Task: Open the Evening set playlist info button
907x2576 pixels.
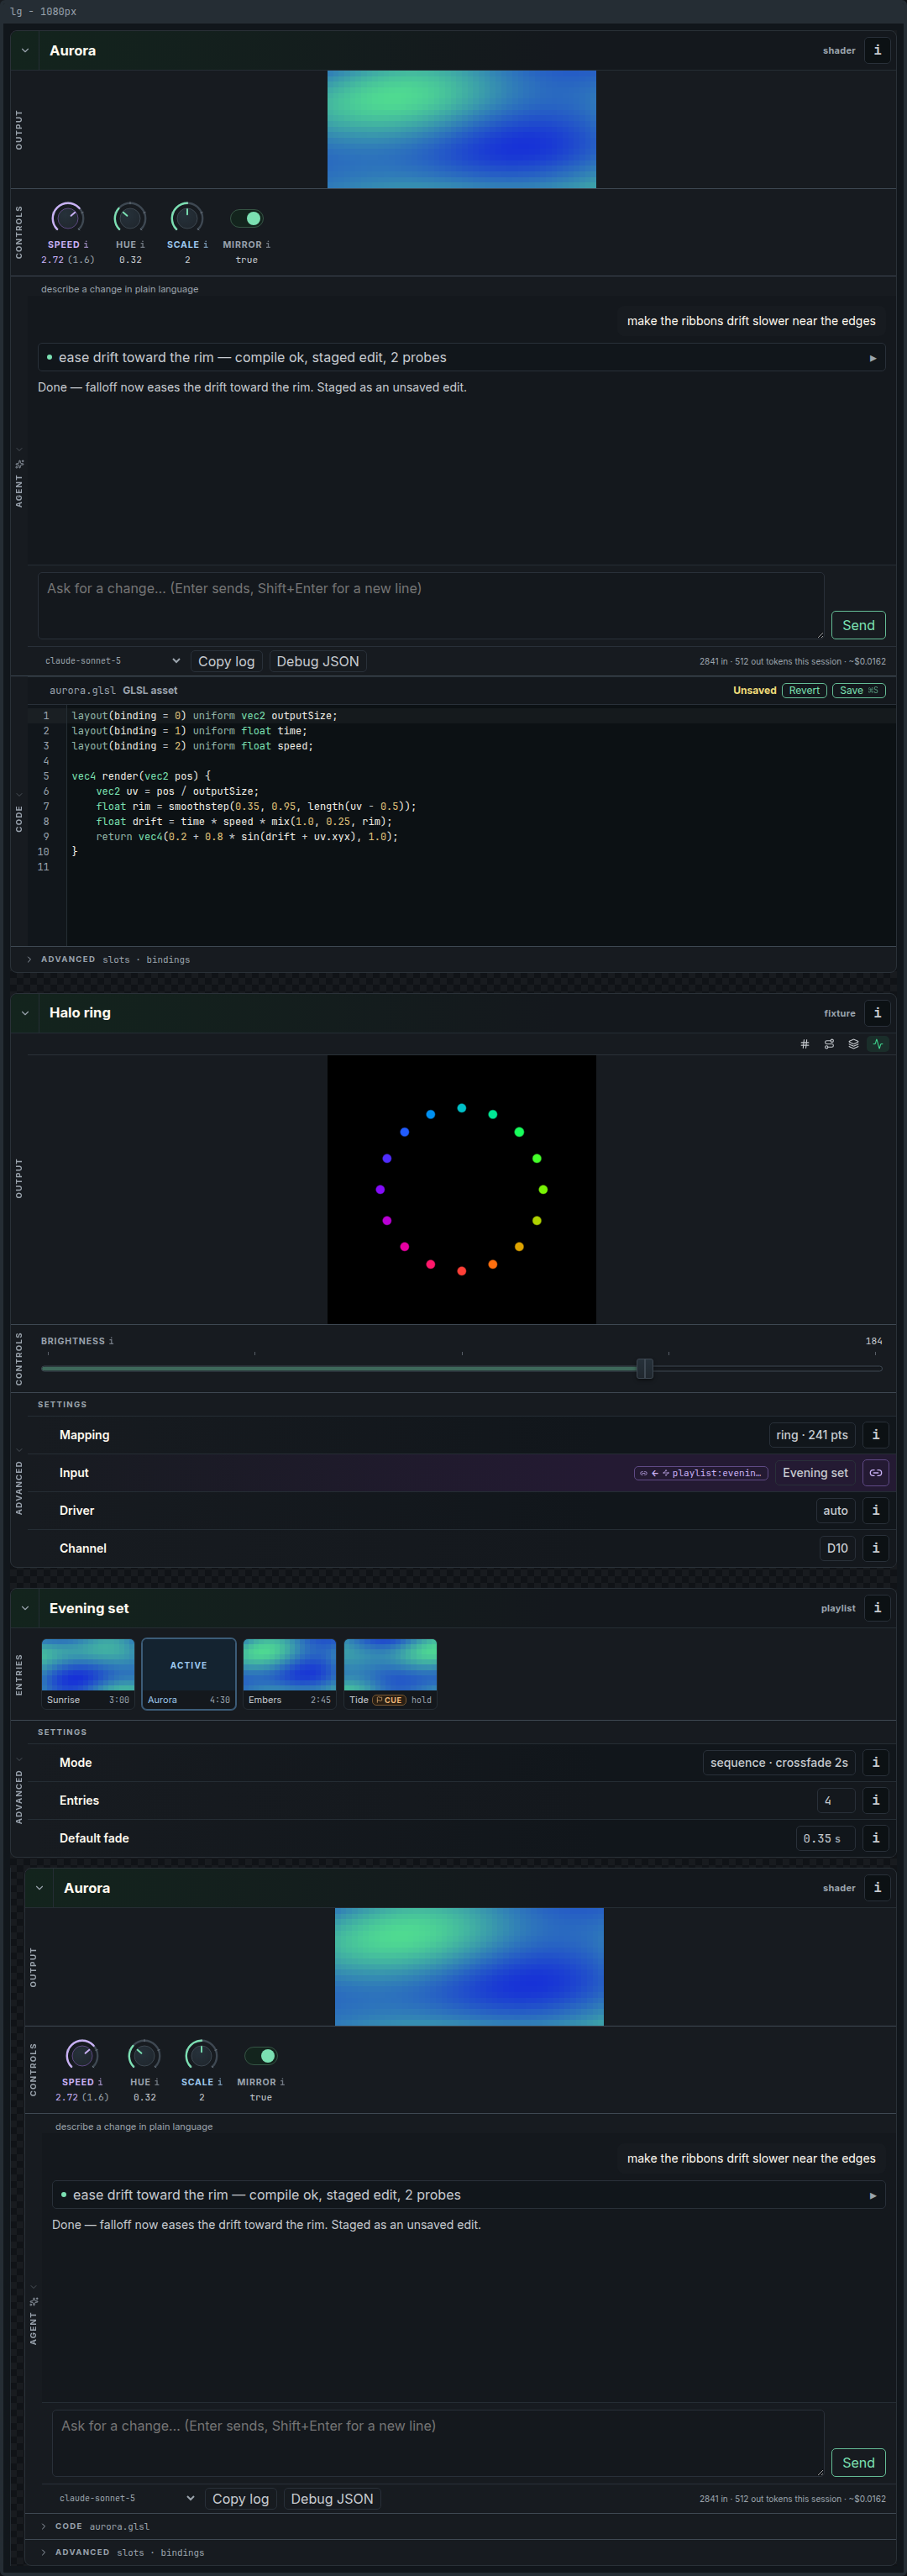Action: [x=877, y=1608]
